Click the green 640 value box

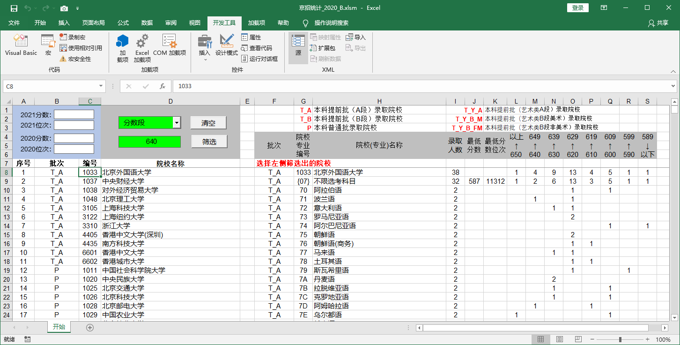click(149, 142)
